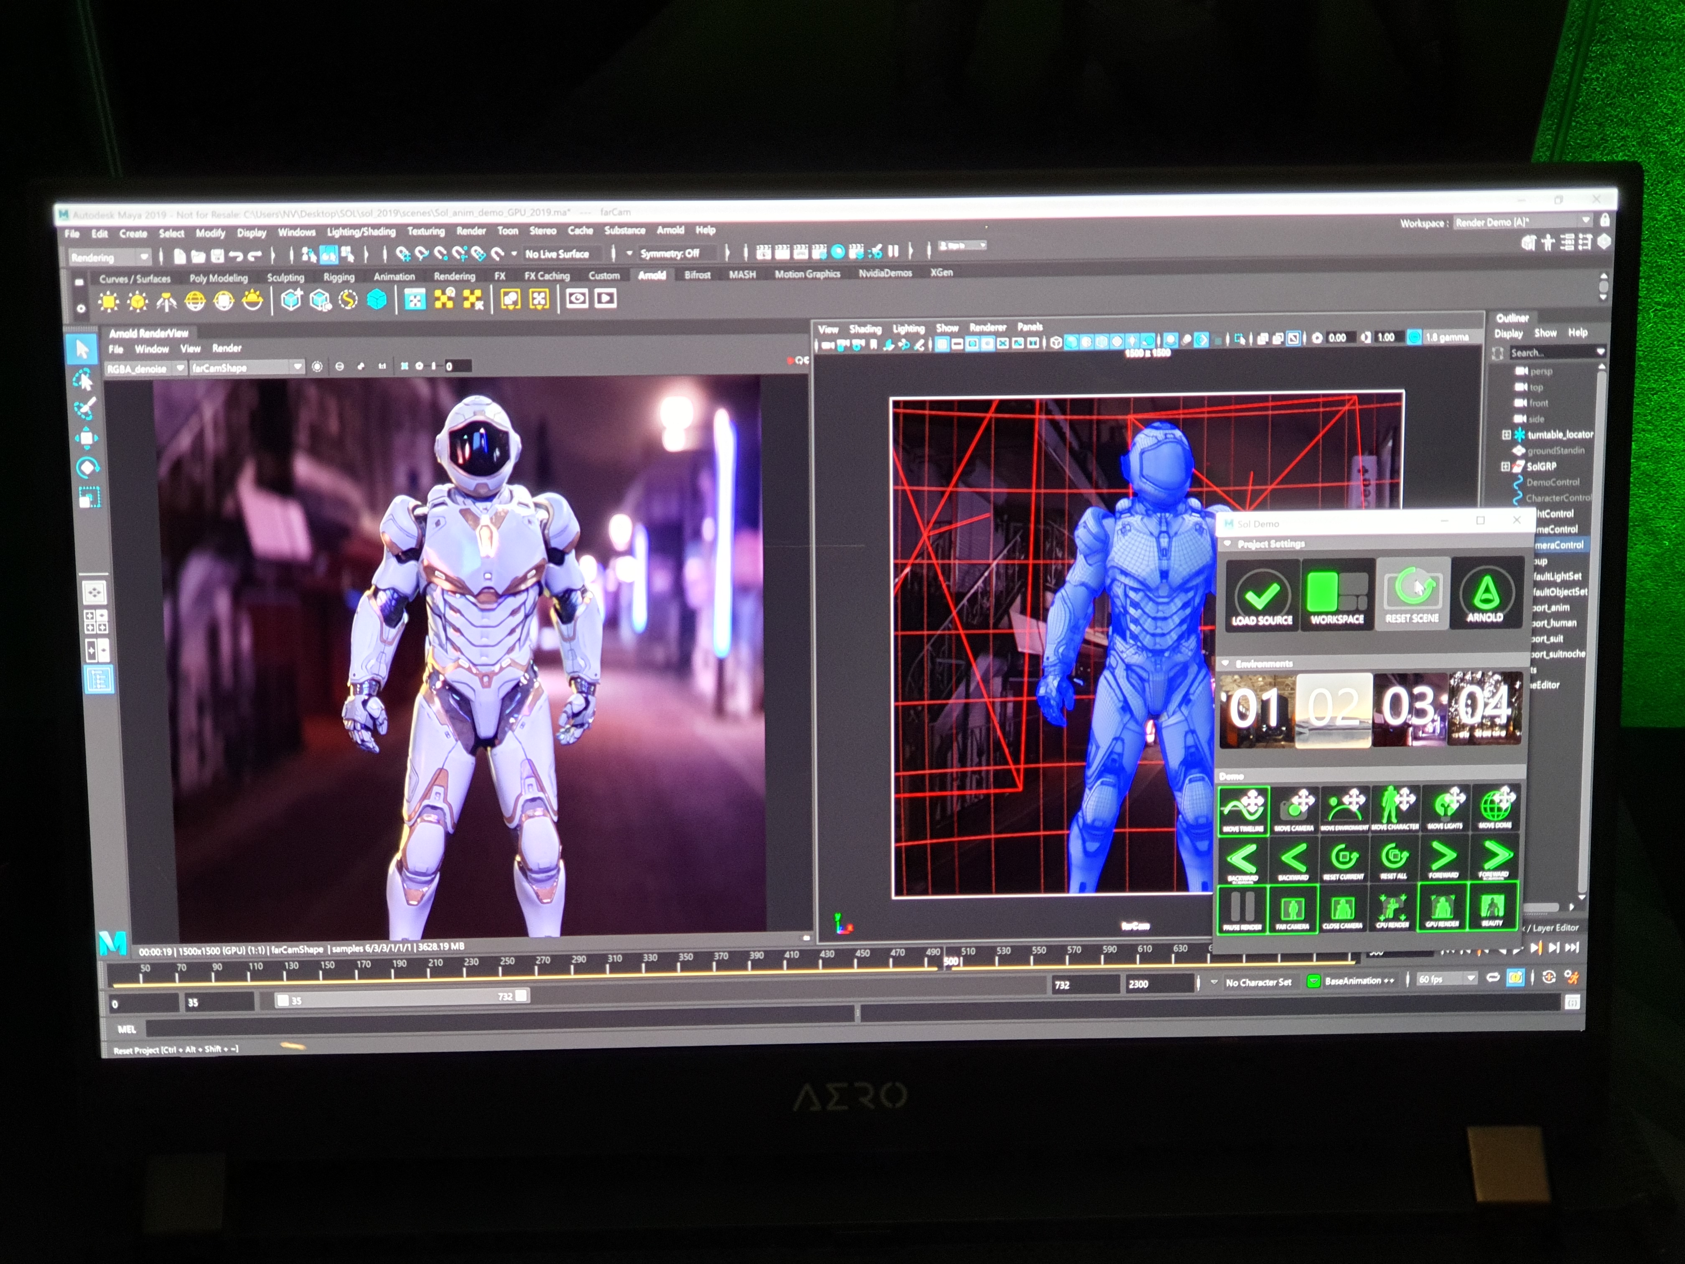Open the Arnold RenderView eye shelf icon
Screen dimensions: 1685x1264
(x=577, y=299)
